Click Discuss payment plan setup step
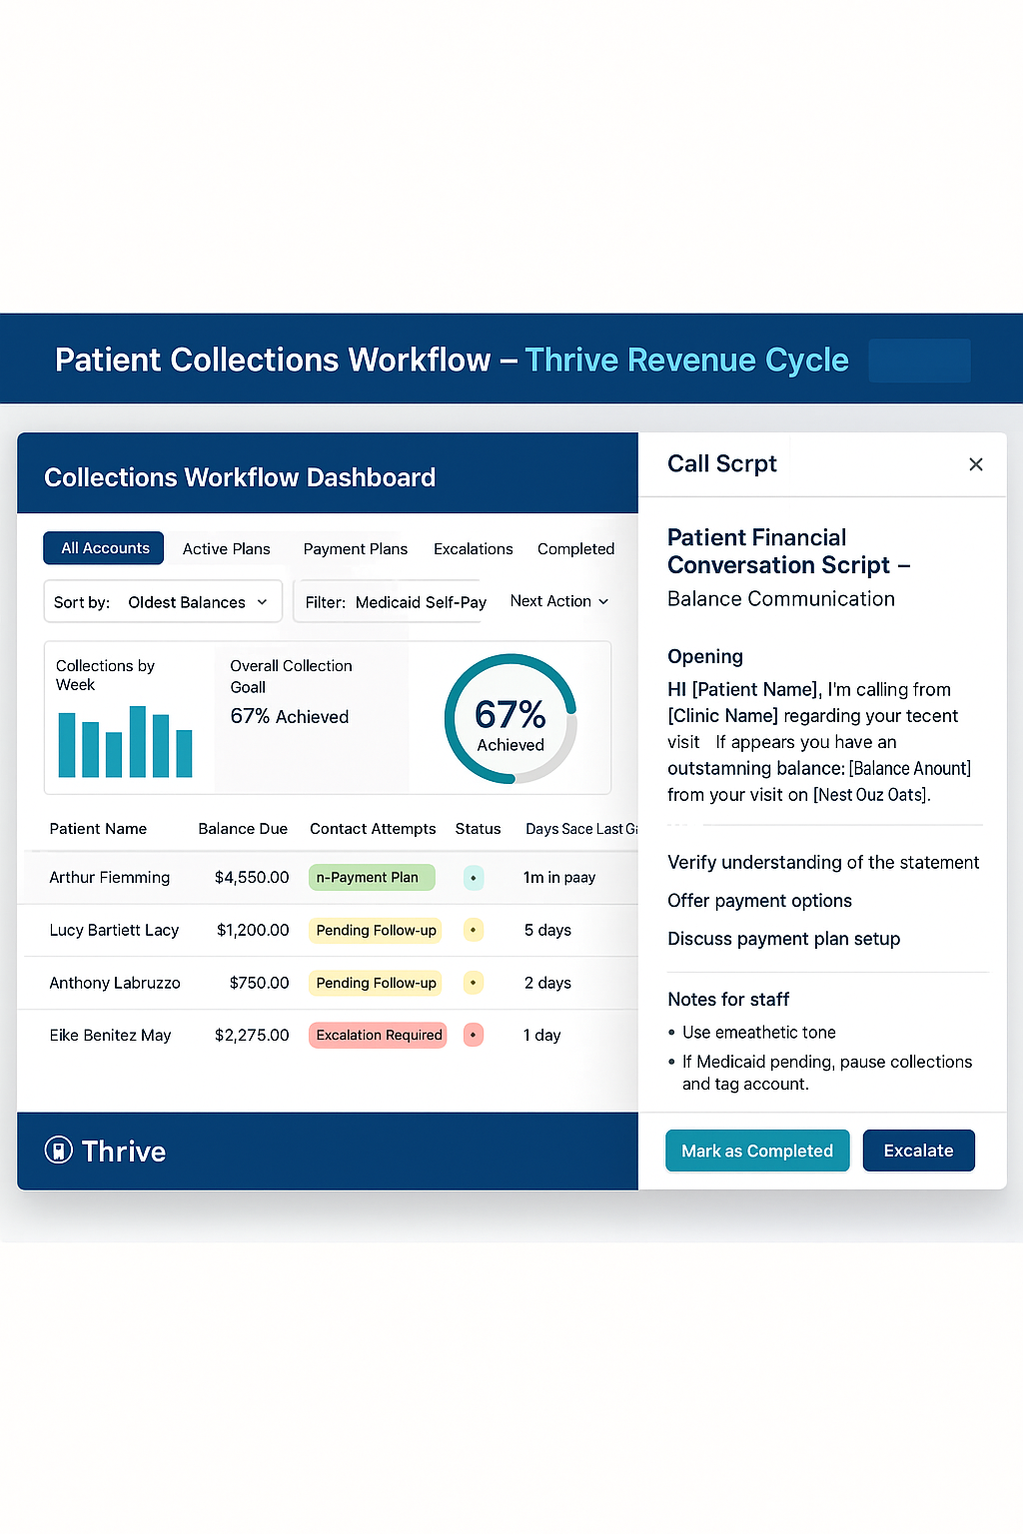 (x=783, y=939)
